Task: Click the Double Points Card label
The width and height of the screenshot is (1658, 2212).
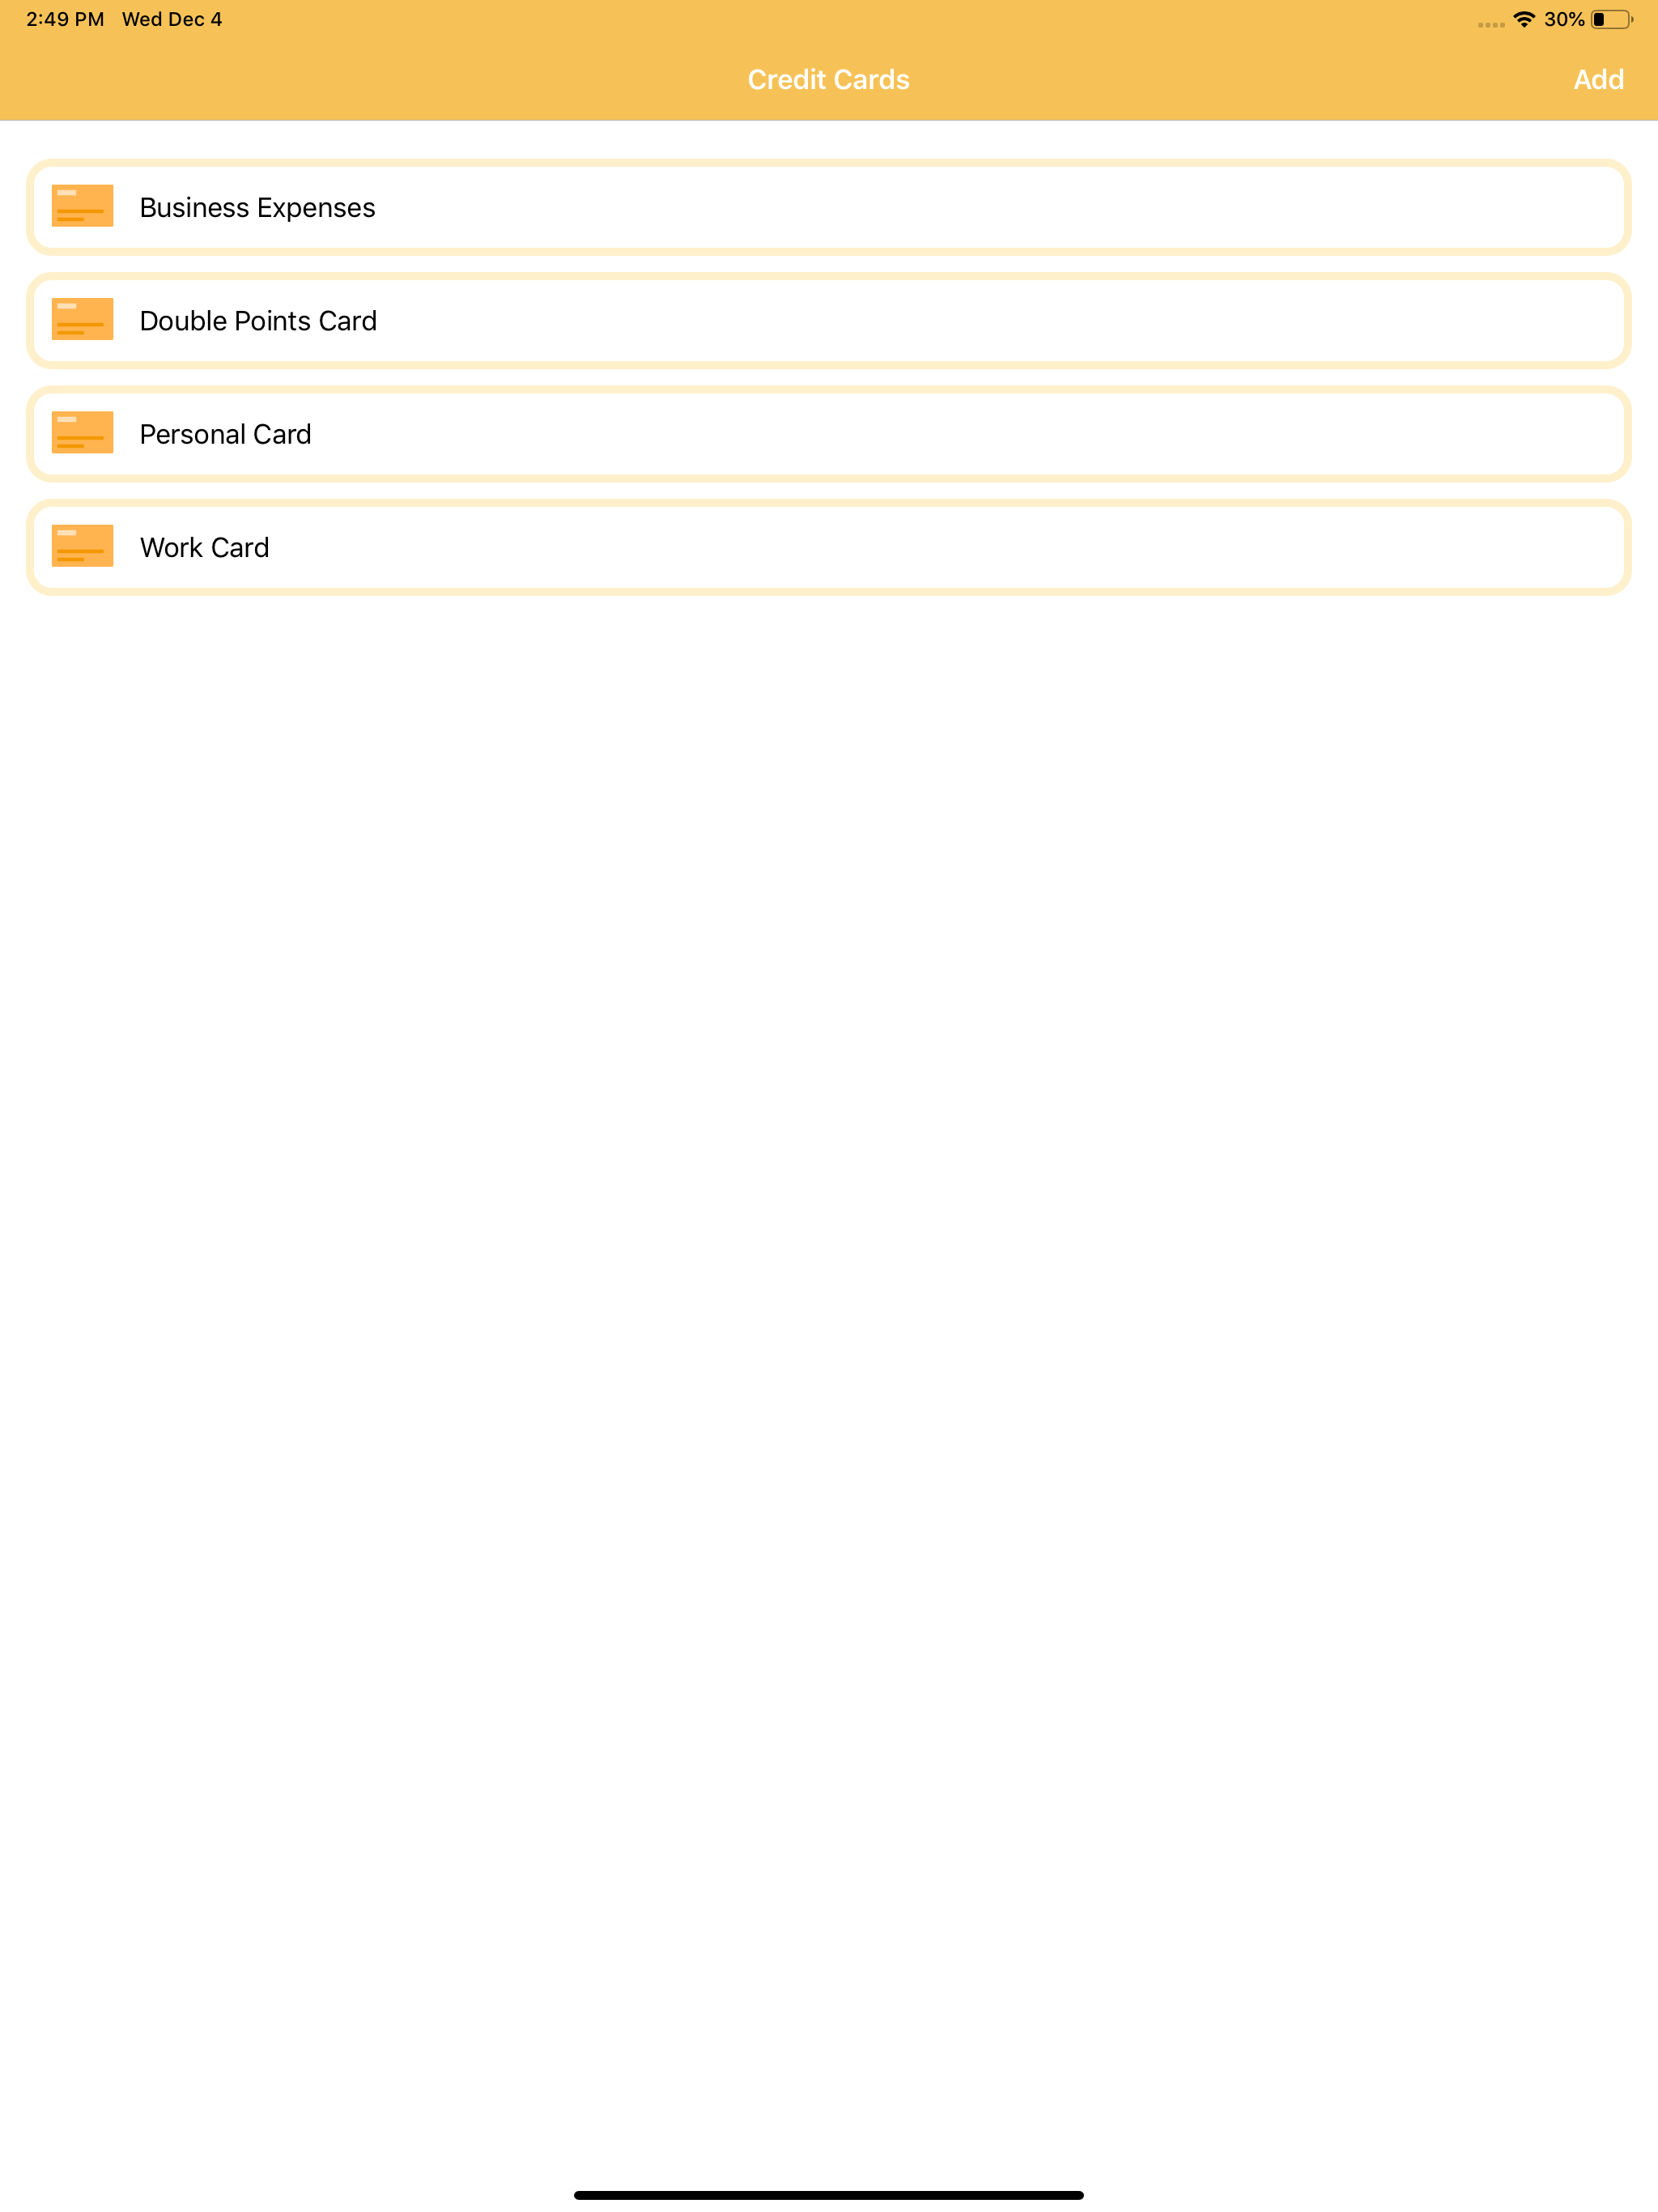Action: click(x=257, y=321)
